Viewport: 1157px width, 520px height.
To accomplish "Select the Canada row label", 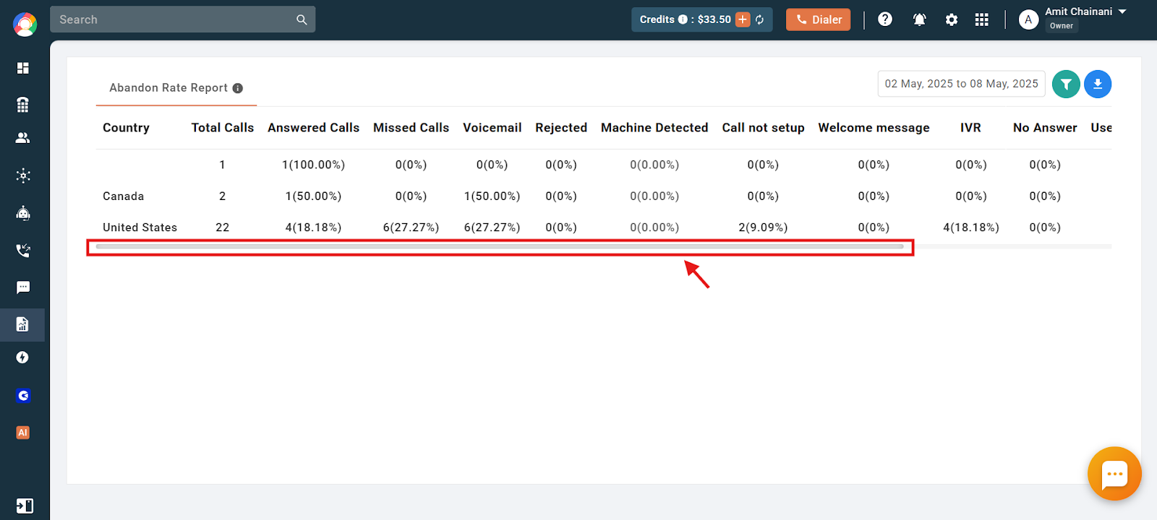I will [124, 196].
